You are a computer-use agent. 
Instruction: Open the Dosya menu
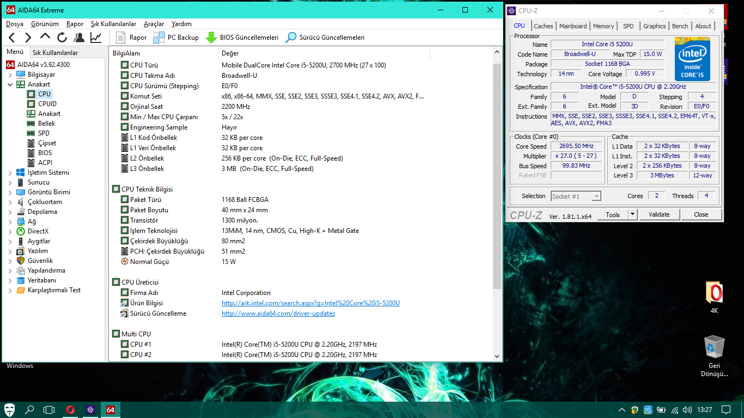click(x=15, y=24)
